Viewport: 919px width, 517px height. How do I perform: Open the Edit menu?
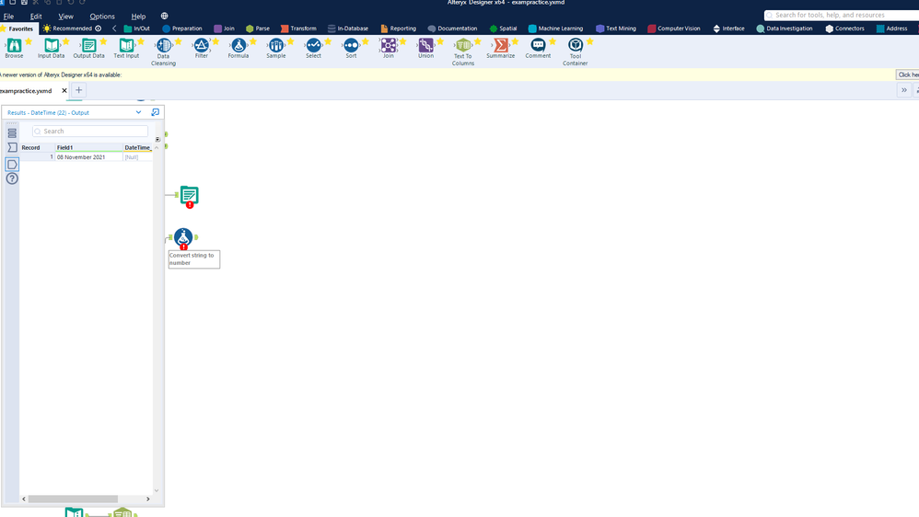pos(36,17)
